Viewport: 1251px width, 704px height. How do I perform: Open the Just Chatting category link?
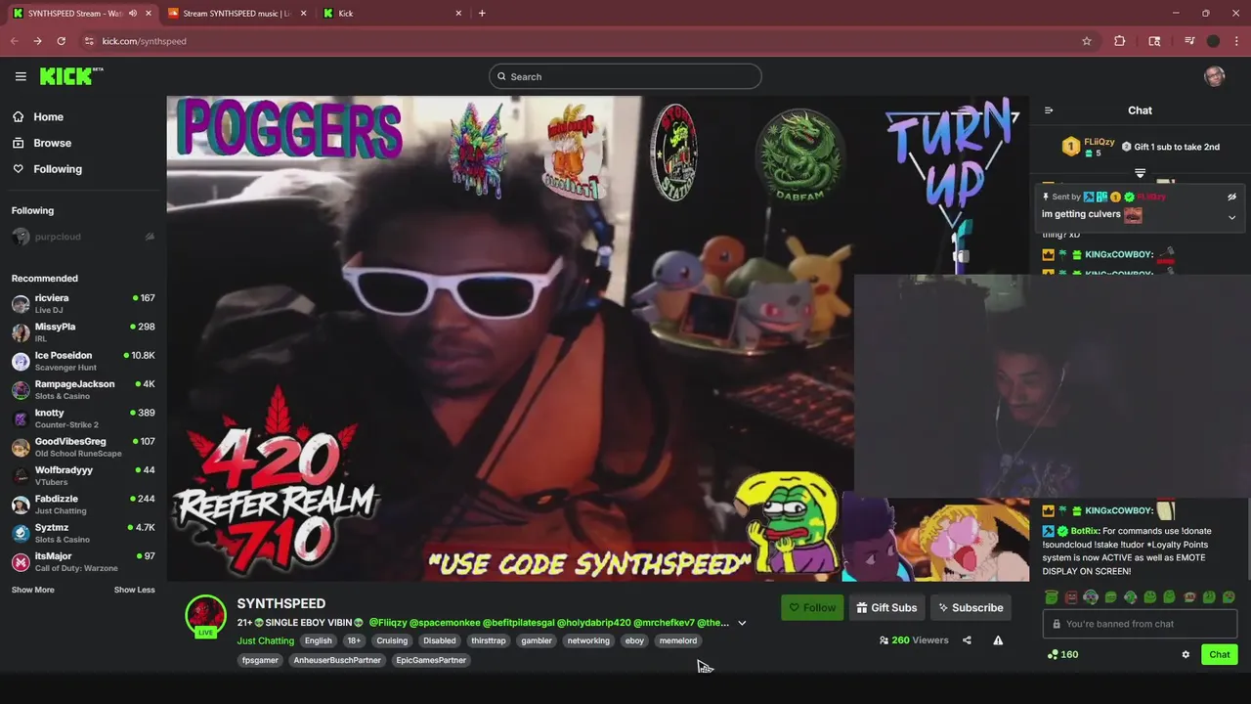(265, 640)
